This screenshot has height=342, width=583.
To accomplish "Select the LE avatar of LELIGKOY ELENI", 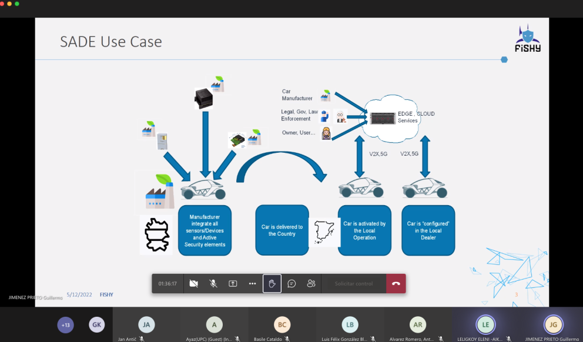I will pyautogui.click(x=485, y=324).
